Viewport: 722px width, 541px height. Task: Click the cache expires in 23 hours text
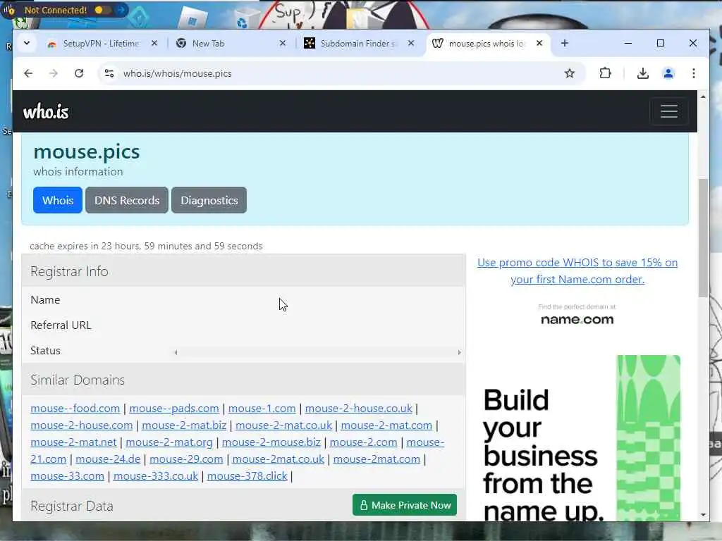click(146, 246)
